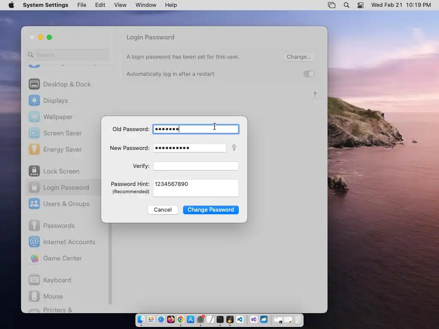Click the empty Verify field
This screenshot has height=329, width=439.
coord(196,166)
